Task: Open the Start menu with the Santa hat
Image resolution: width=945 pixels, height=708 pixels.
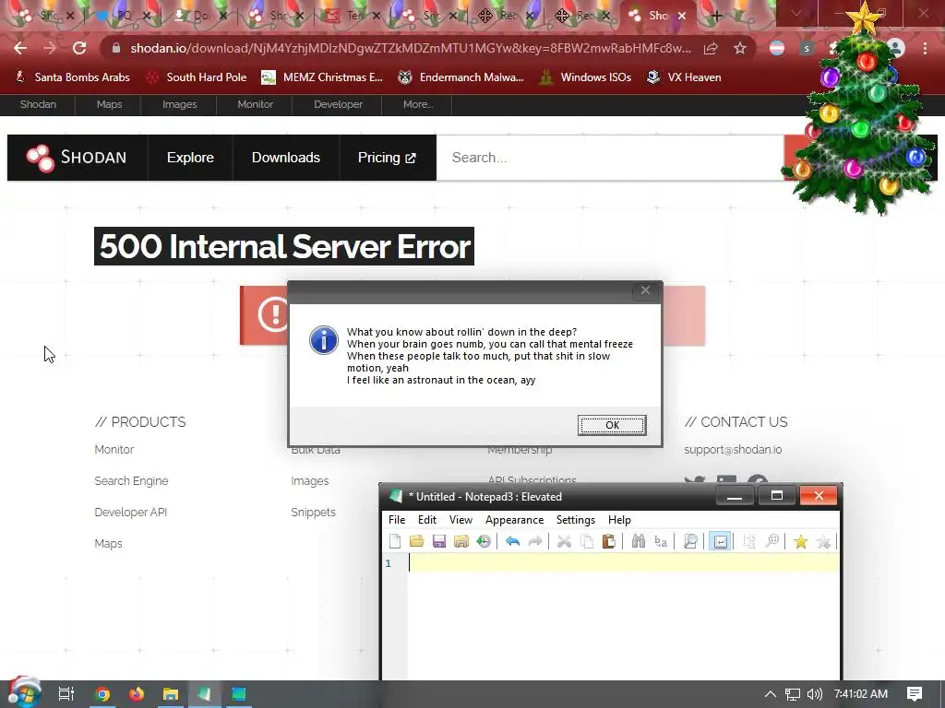Action: coord(25,693)
